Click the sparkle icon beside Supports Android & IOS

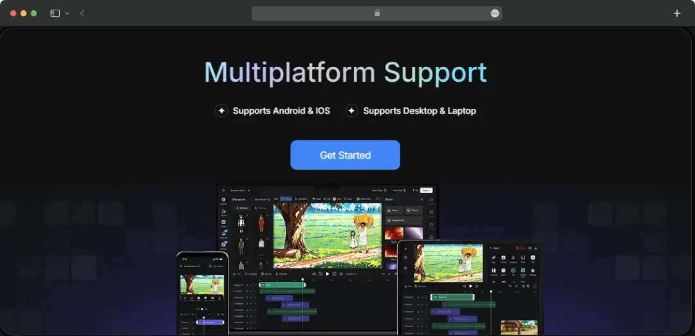pos(221,111)
